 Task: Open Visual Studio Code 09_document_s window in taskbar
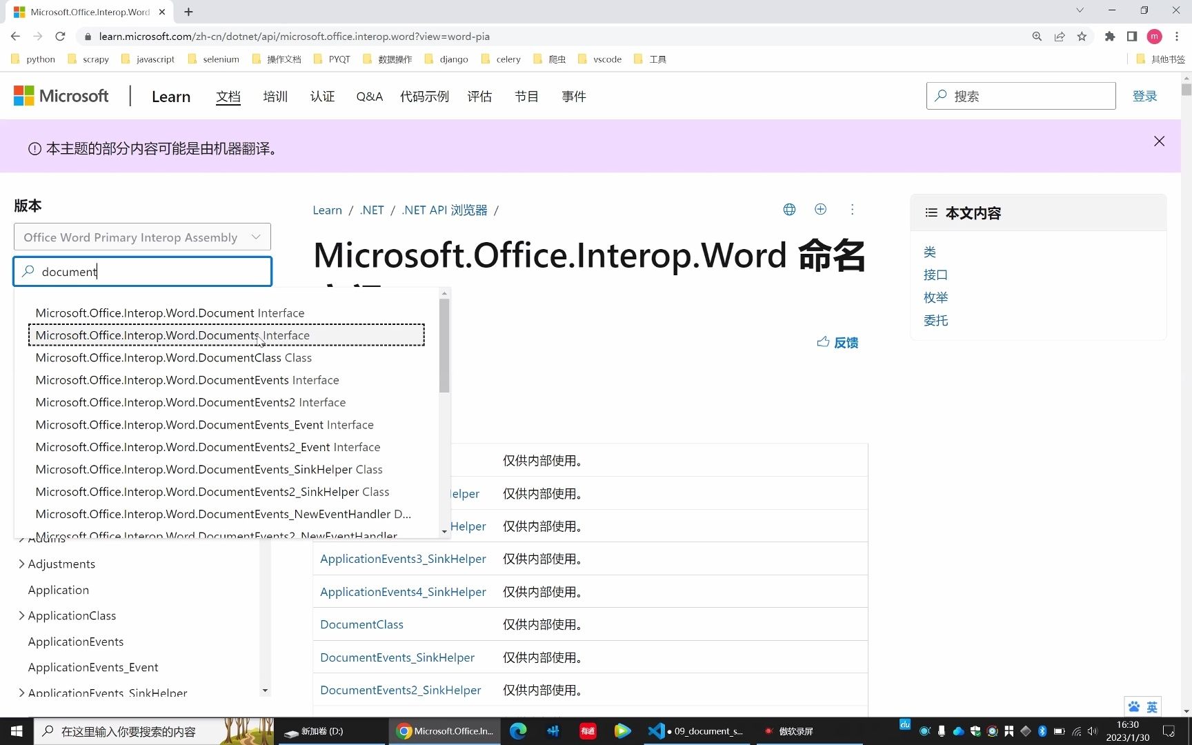click(695, 731)
